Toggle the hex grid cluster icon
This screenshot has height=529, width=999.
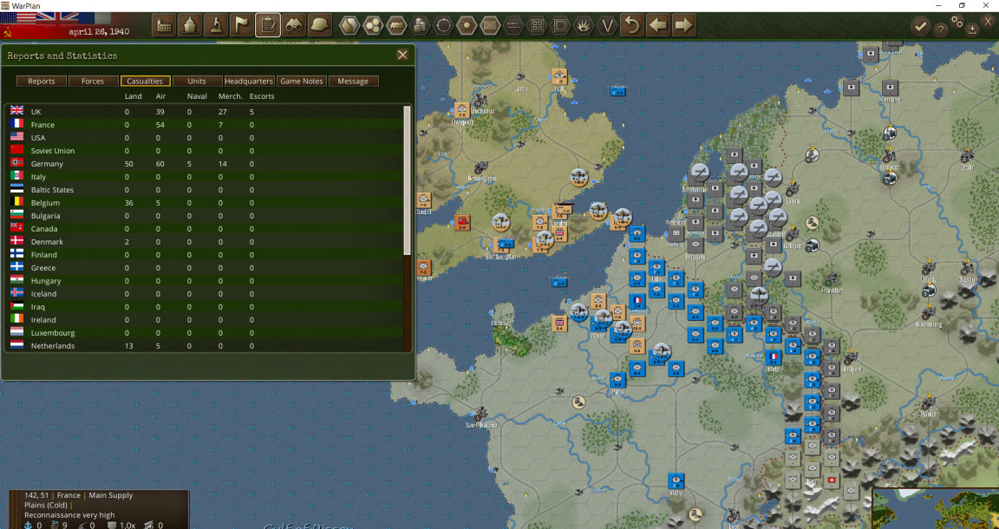click(373, 25)
